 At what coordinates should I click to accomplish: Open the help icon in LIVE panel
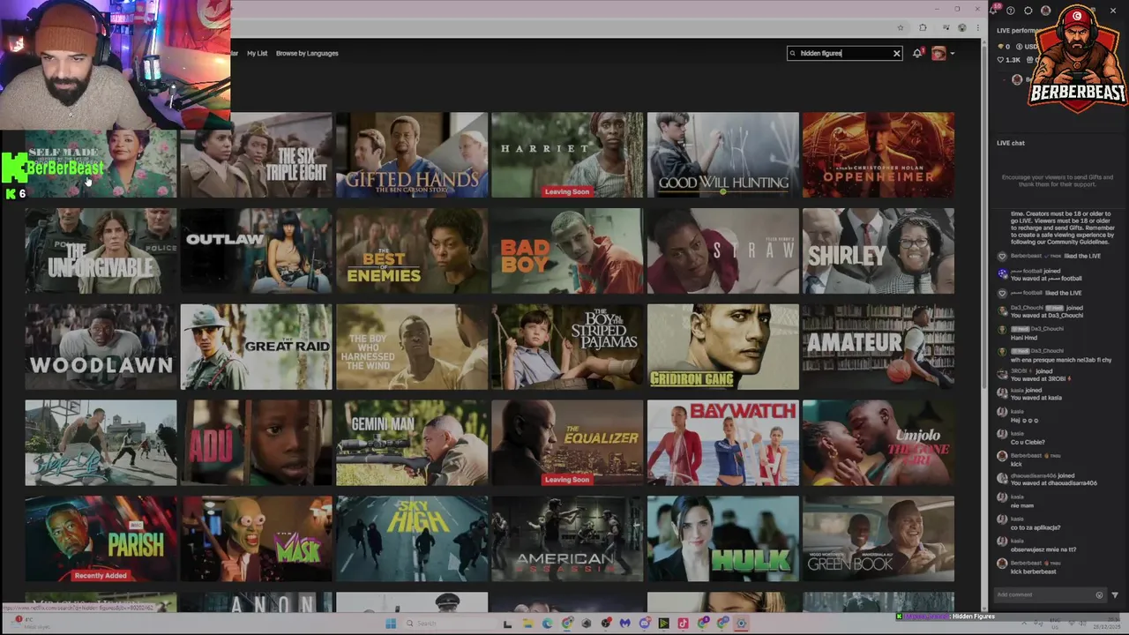tap(1011, 11)
